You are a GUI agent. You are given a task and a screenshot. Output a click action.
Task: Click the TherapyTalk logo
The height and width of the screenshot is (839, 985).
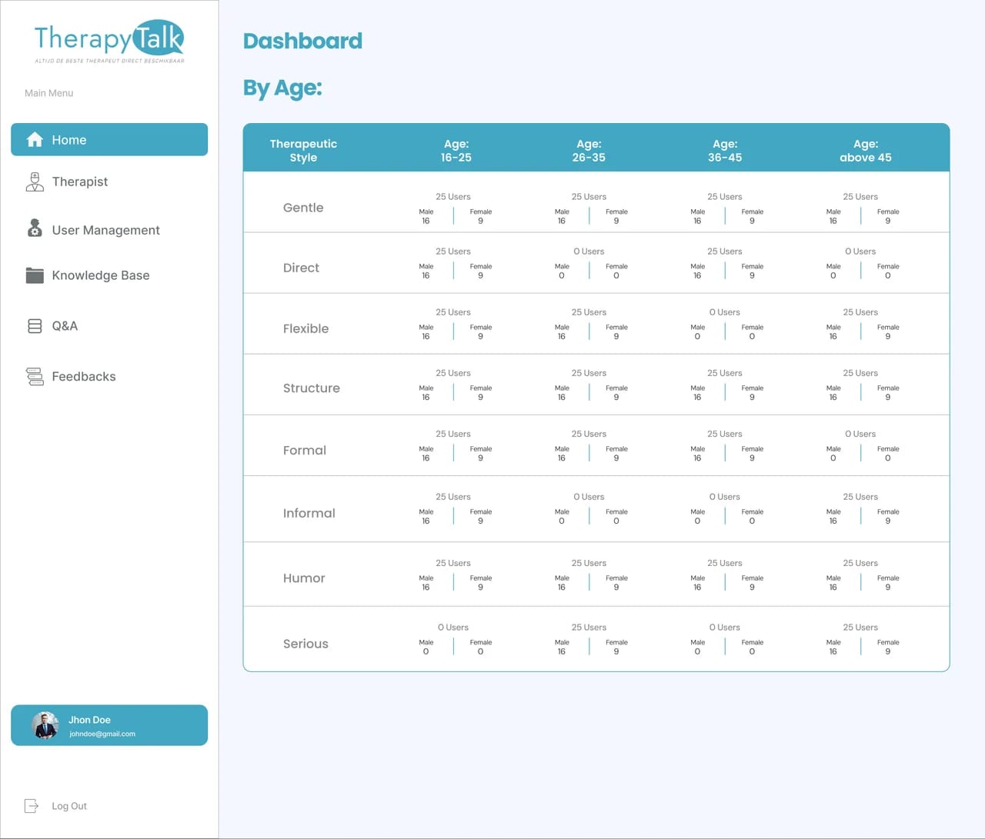109,42
